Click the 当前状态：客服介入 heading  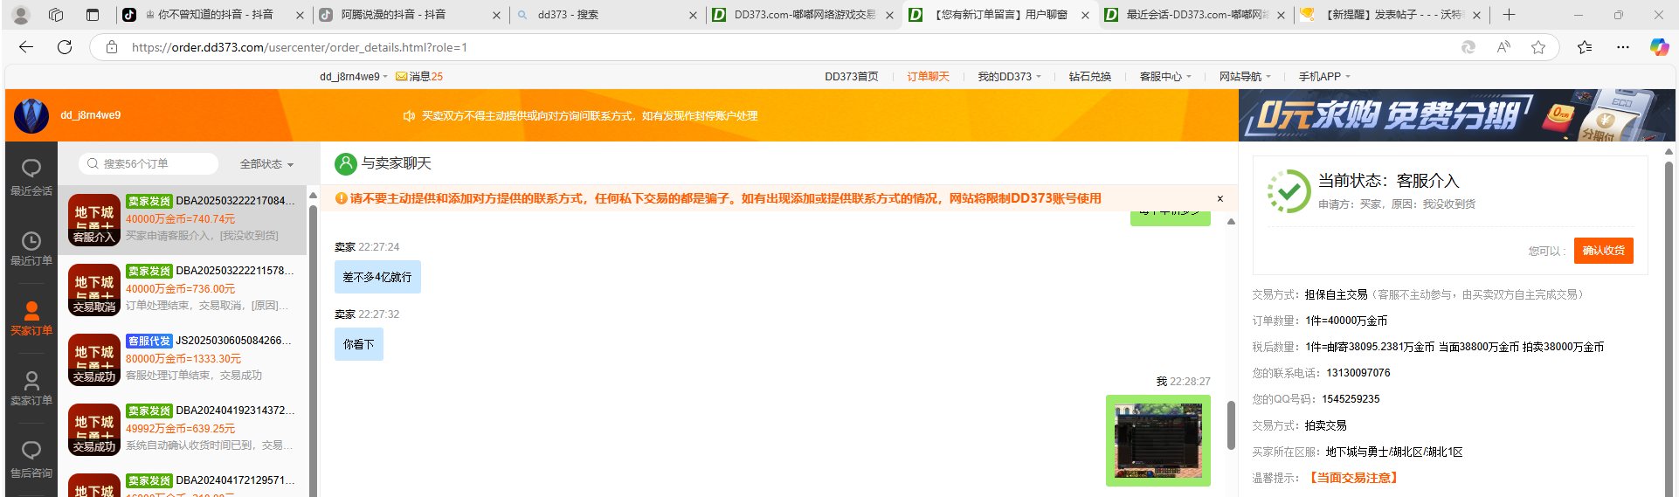pos(1388,181)
